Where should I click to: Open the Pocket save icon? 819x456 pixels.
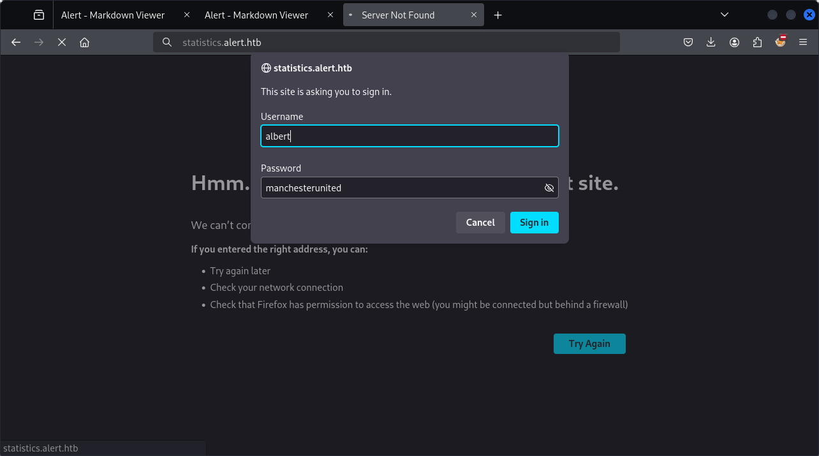coord(688,43)
